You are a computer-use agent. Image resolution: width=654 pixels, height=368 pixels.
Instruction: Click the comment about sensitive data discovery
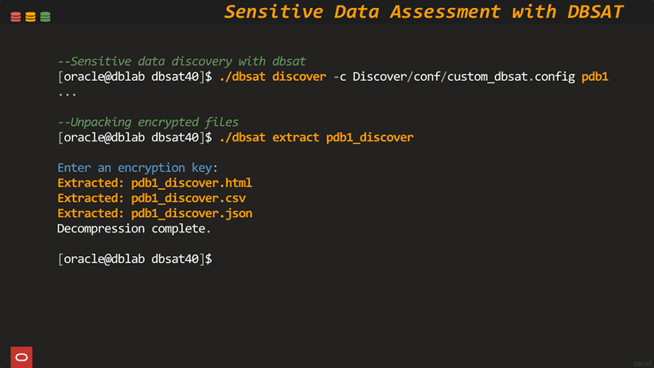pyautogui.click(x=181, y=61)
